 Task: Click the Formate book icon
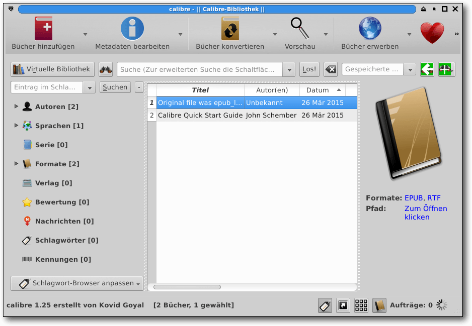click(x=27, y=164)
